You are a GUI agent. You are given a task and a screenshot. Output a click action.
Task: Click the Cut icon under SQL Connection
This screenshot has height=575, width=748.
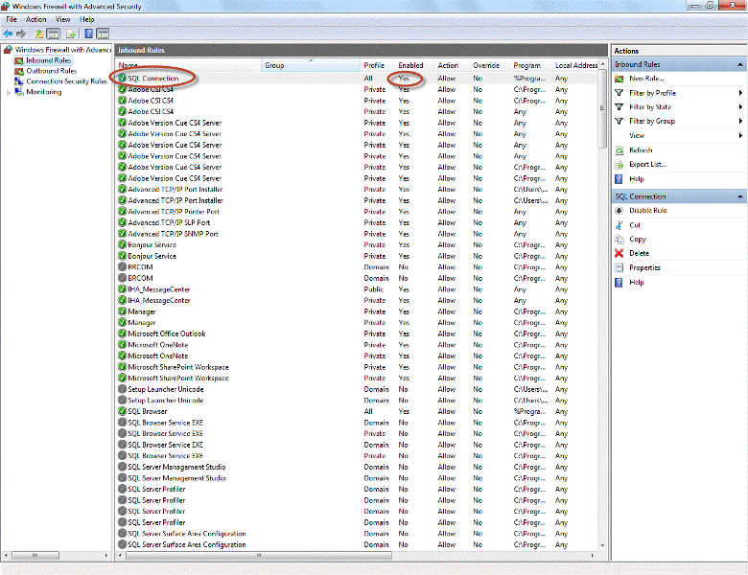pyautogui.click(x=619, y=225)
